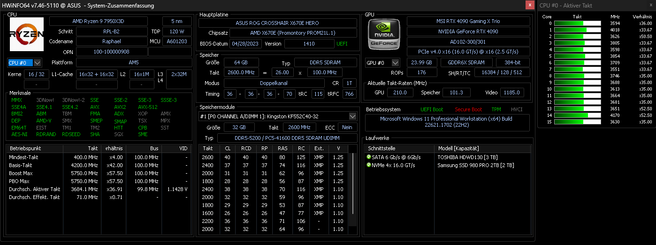The image size is (656, 245).
Task: Select the Boost Max row
Action: click(99, 173)
